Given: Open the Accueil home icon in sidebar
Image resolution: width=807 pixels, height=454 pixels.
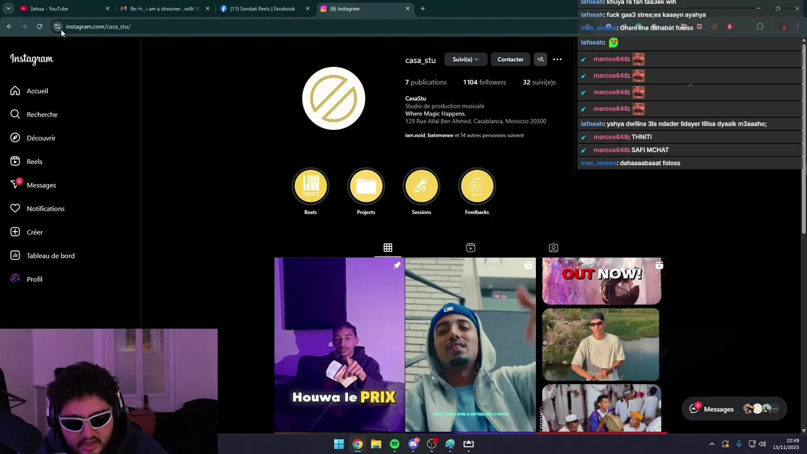Looking at the screenshot, I should tap(15, 91).
